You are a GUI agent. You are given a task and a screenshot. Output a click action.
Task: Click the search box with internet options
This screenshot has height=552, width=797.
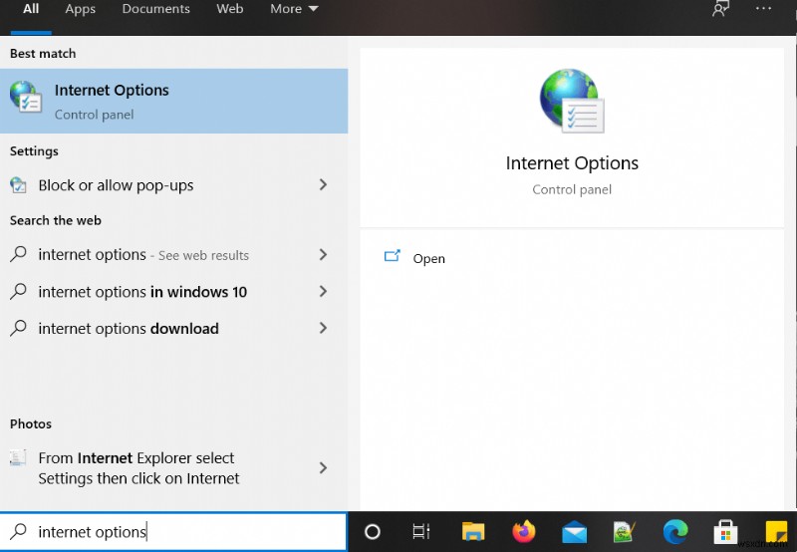[173, 532]
